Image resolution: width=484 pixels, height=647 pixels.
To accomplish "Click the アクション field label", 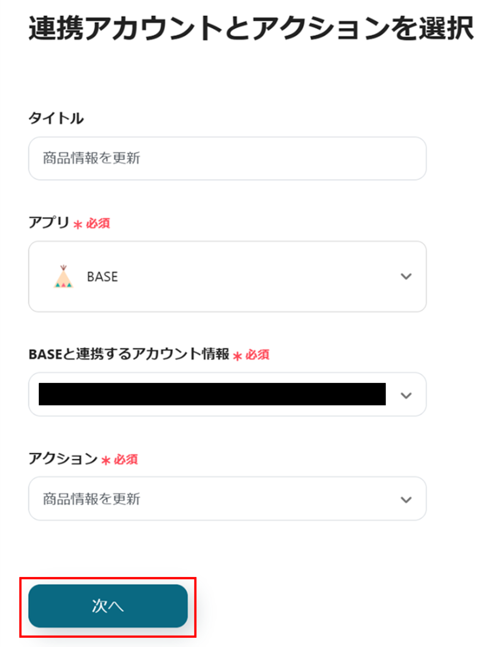I will [63, 459].
